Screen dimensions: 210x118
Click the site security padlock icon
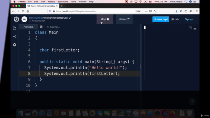click(54, 11)
